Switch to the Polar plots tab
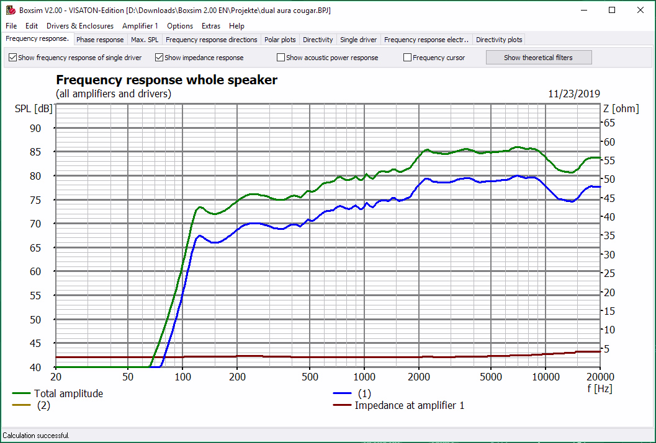The height and width of the screenshot is (443, 656). click(x=281, y=40)
